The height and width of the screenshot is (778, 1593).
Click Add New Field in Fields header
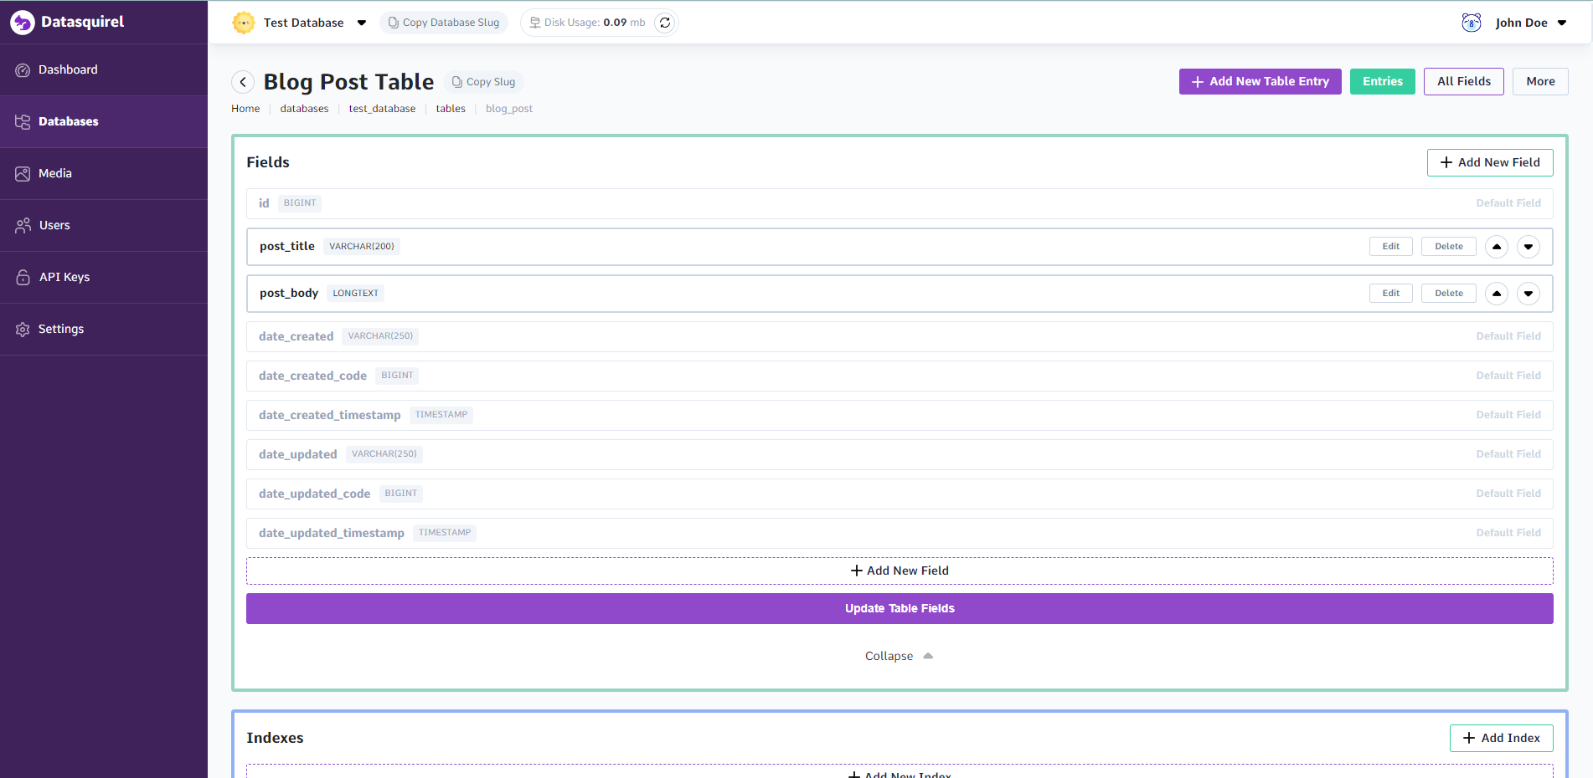point(1490,162)
